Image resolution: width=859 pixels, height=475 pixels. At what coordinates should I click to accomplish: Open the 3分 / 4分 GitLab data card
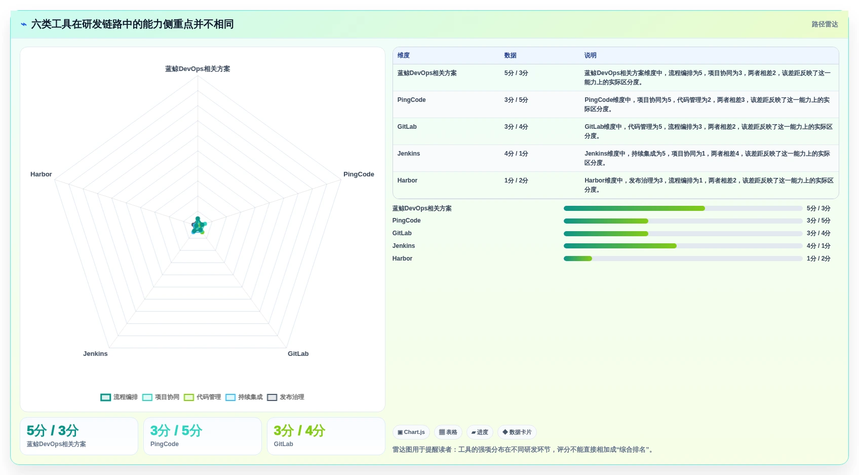click(326, 436)
